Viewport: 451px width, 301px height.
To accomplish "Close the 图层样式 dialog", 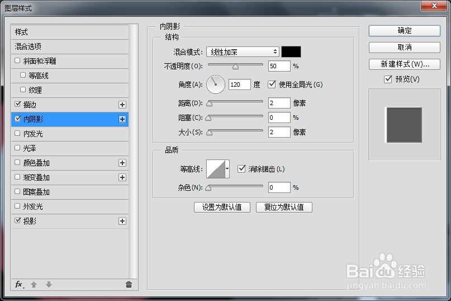I will click(434, 6).
